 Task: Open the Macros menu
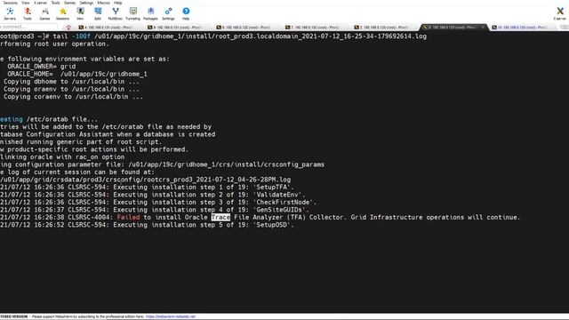pos(103,3)
